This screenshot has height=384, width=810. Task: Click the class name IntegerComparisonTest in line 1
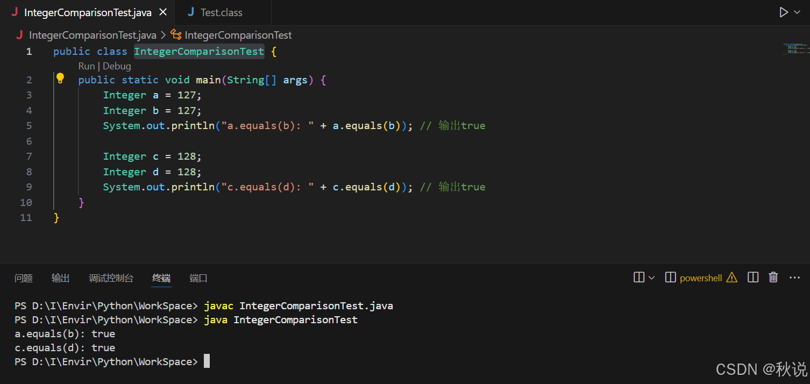[199, 52]
